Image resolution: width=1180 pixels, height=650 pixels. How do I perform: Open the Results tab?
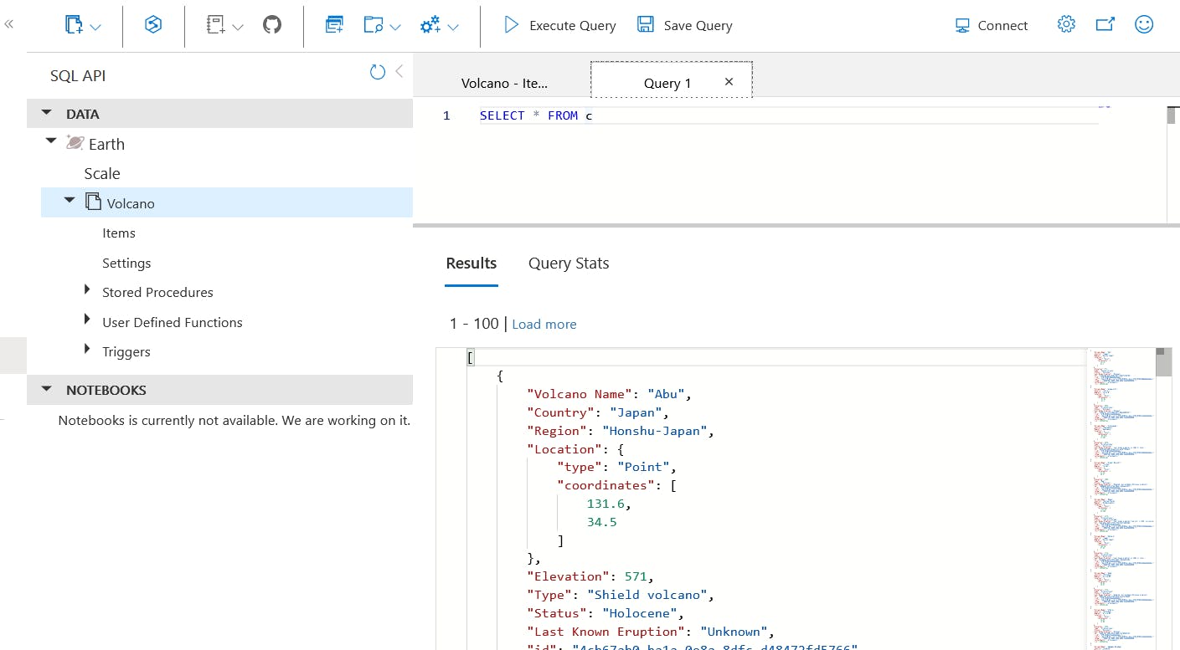(x=471, y=263)
